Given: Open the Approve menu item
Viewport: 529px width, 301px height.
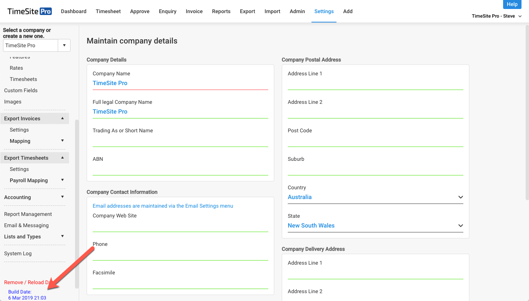Looking at the screenshot, I should click(x=140, y=11).
